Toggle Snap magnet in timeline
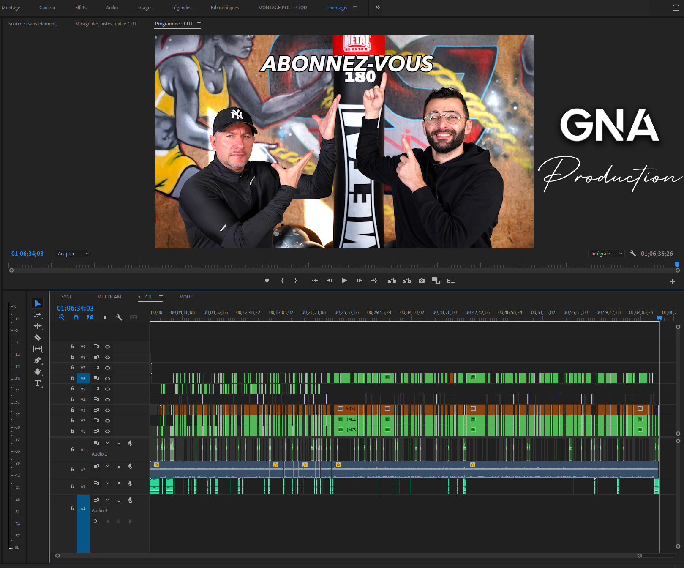This screenshot has width=684, height=568. coord(76,317)
